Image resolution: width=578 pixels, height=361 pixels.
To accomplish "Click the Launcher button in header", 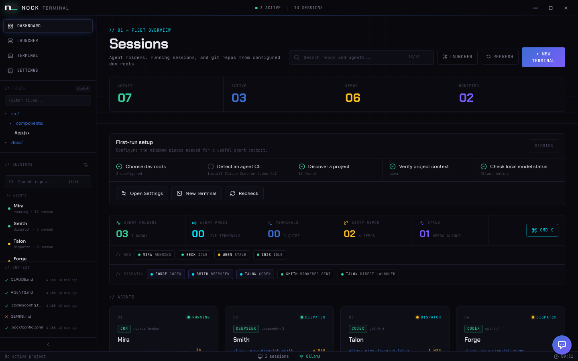I will point(457,57).
